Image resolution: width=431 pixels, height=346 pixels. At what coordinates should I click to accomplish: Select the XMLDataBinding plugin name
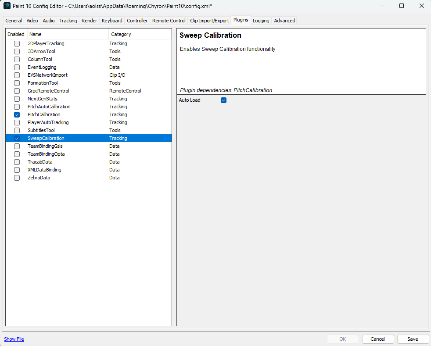coord(44,170)
